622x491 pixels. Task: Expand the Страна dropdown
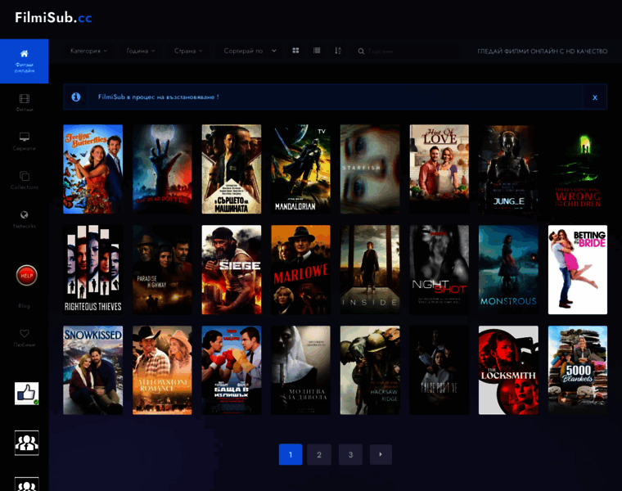click(x=188, y=51)
